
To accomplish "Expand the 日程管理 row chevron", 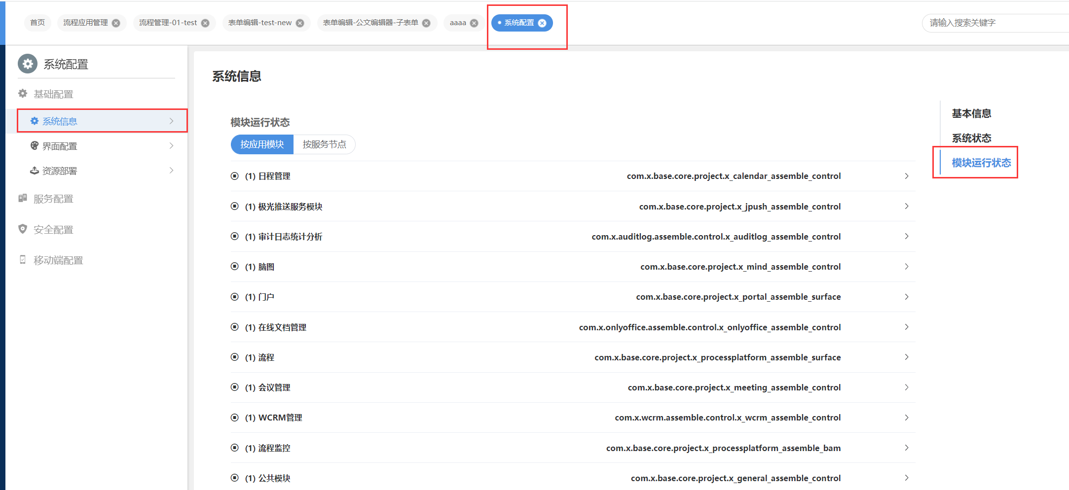I will 907,176.
